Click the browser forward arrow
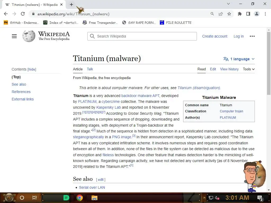 pos(14,14)
